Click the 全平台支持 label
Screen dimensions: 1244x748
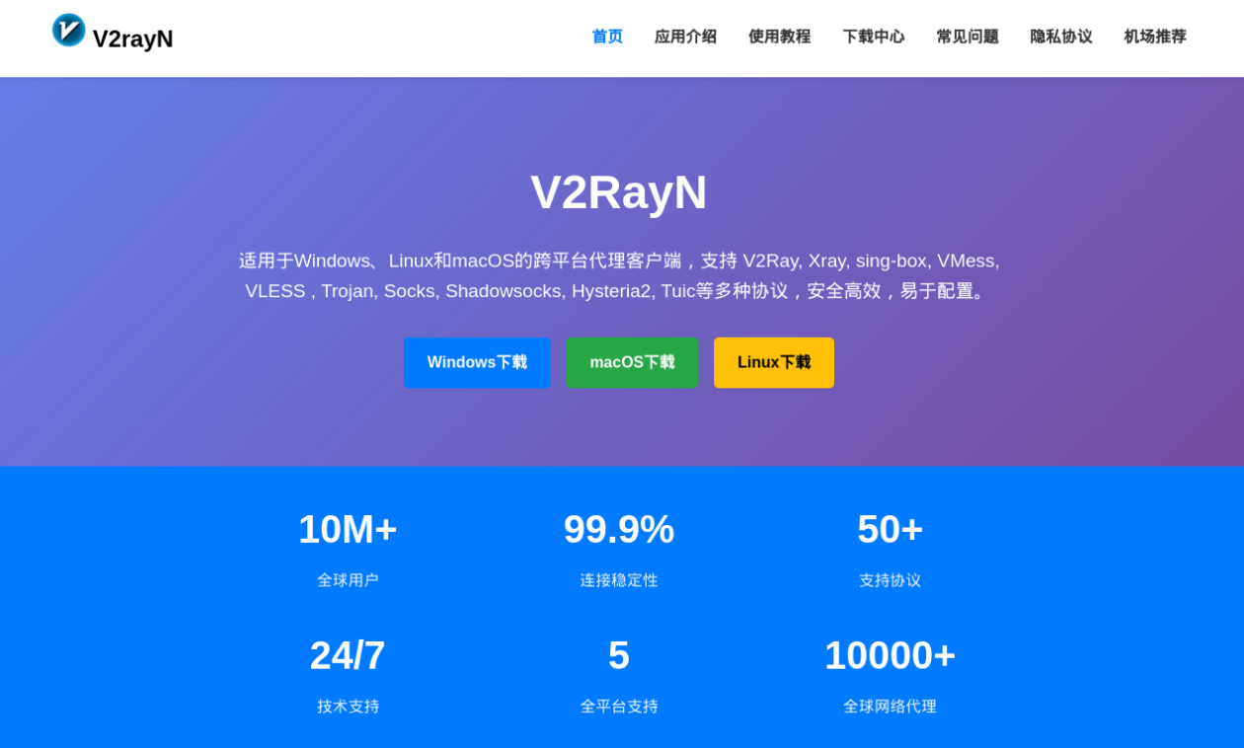[619, 707]
